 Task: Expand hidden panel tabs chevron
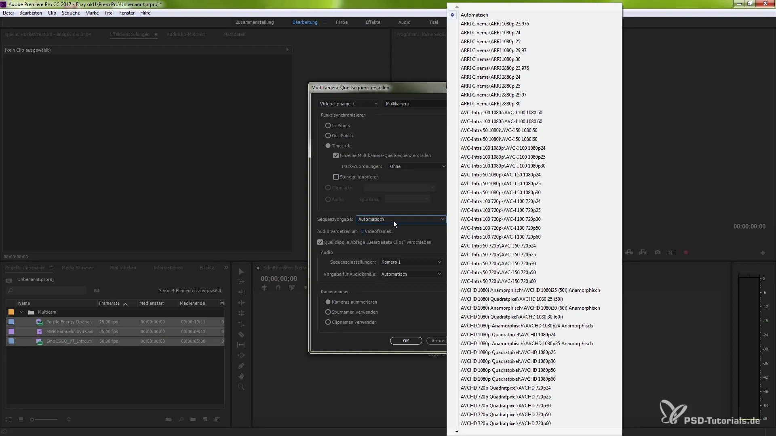coord(226,267)
